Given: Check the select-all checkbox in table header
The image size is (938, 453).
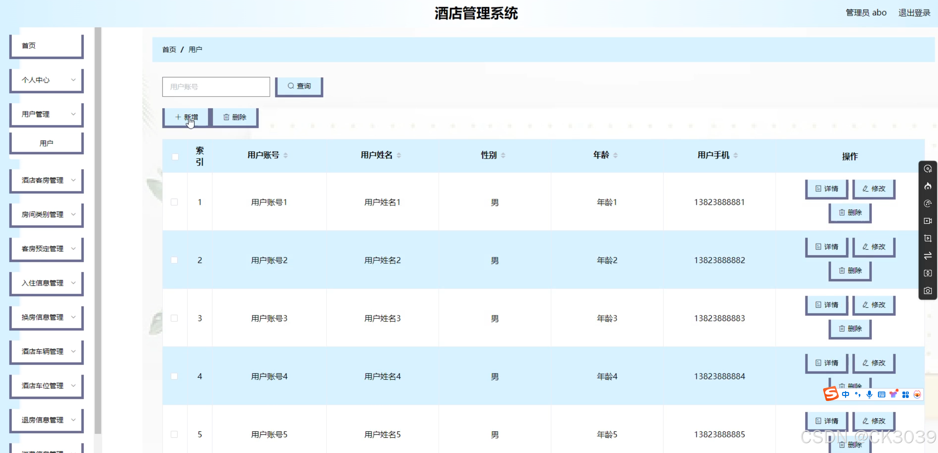Looking at the screenshot, I should point(175,157).
